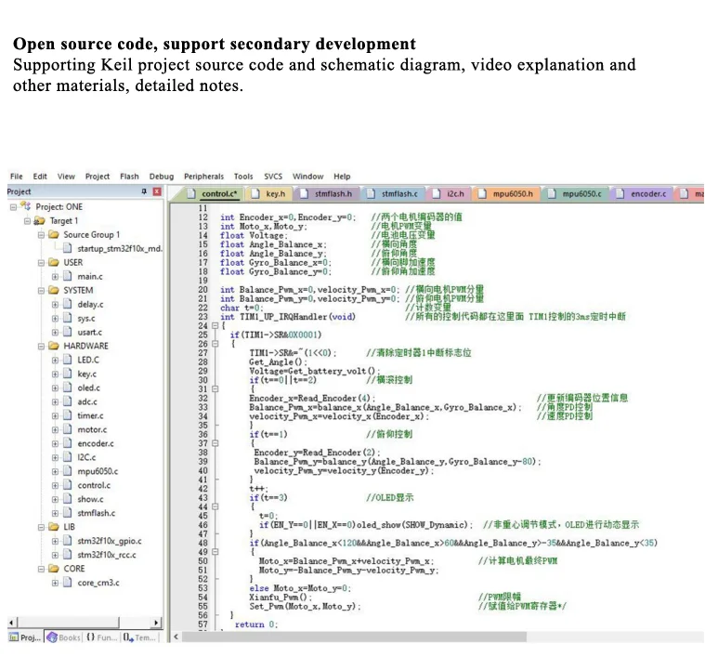Close the Project panel with red X
Viewport: 705px width, 670px height.
tap(157, 191)
